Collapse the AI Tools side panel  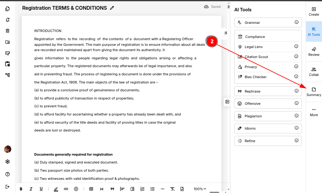227,102
